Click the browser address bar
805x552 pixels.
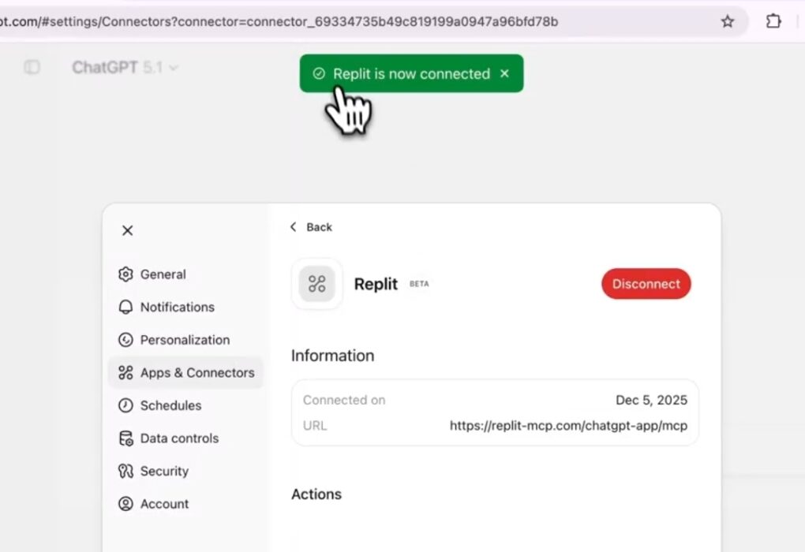316,21
